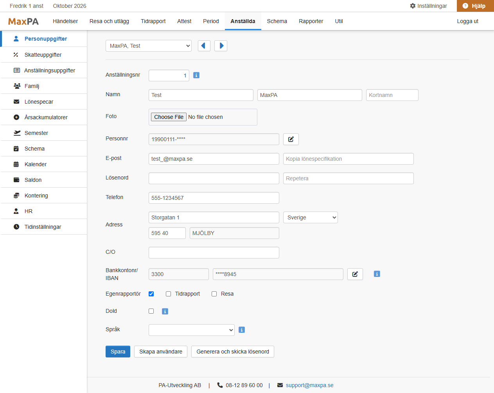
Task: Click the MaxPA logo
Action: (x=23, y=21)
